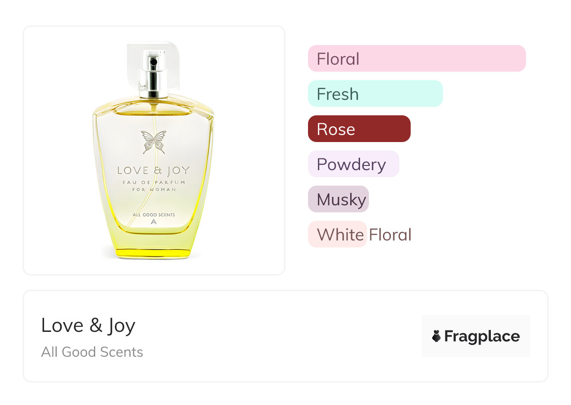The image size is (571, 405).
Task: Click the 'LOVE & JOY' text on the bottle
Action: pyautogui.click(x=154, y=170)
